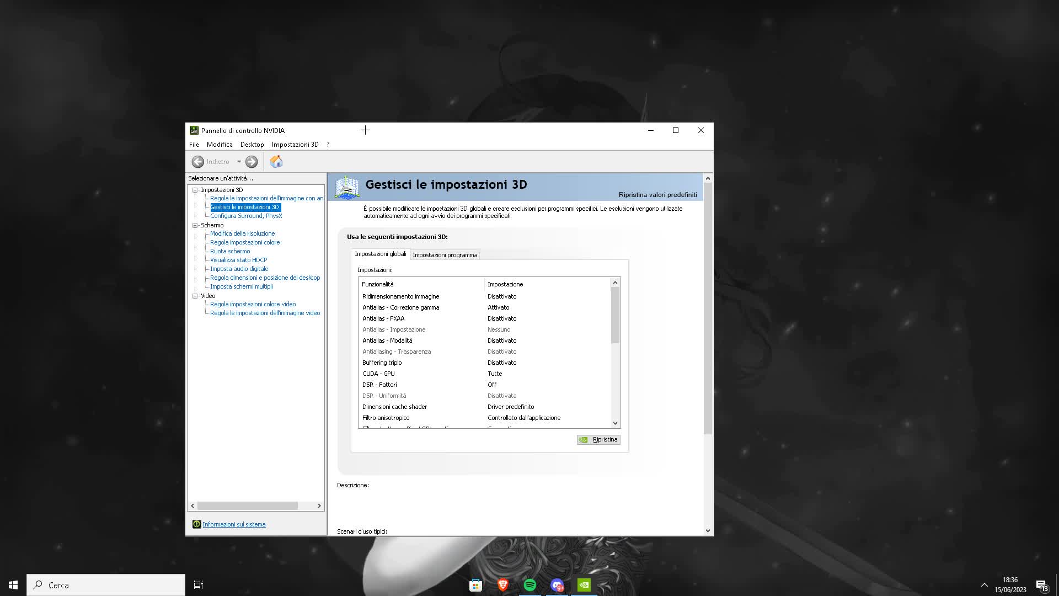The height and width of the screenshot is (596, 1059).
Task: Open the notification center icon
Action: [x=1042, y=585]
